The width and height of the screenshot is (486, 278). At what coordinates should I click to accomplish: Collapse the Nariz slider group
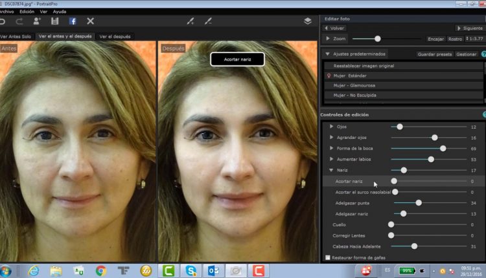coord(331,170)
